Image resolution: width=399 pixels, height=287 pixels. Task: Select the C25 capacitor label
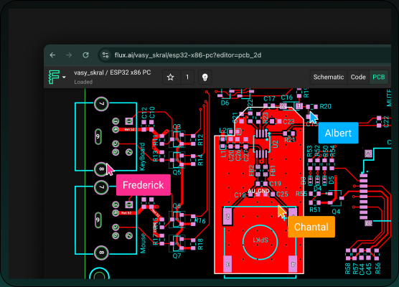[282, 194]
